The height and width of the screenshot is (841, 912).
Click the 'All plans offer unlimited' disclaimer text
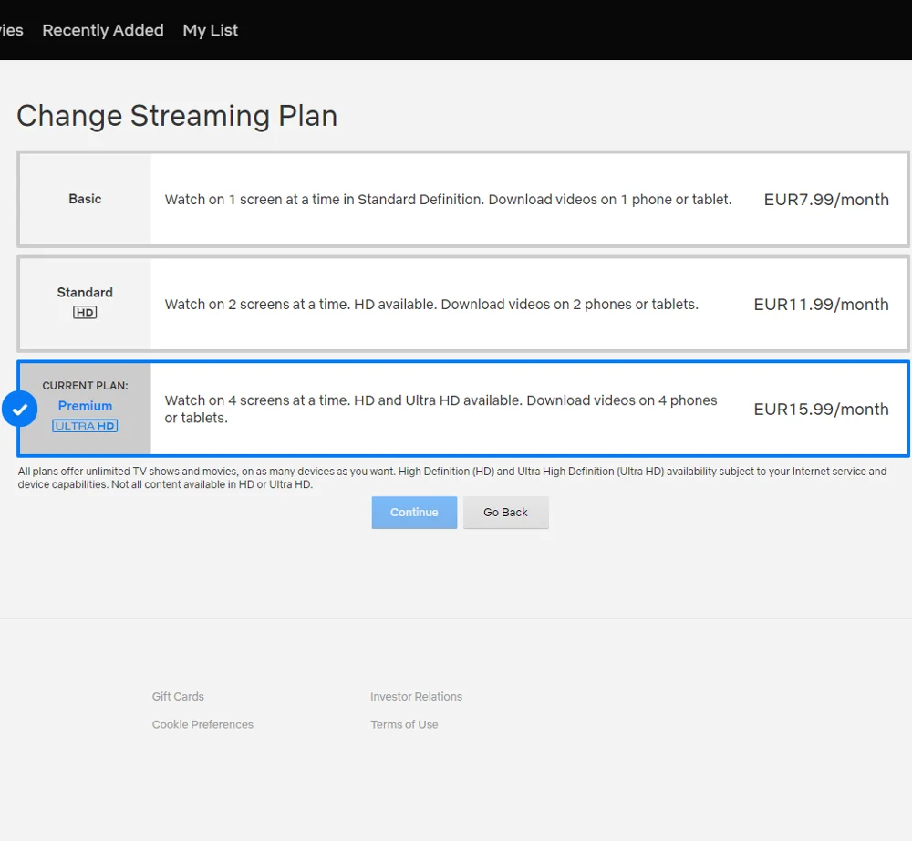452,477
